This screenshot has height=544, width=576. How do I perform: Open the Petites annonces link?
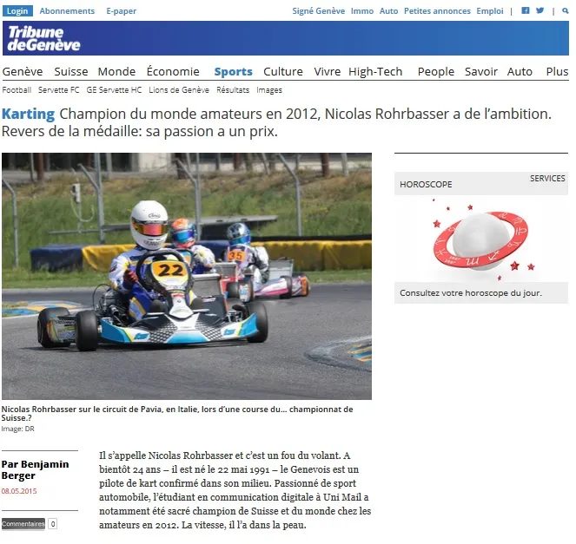pyautogui.click(x=437, y=11)
